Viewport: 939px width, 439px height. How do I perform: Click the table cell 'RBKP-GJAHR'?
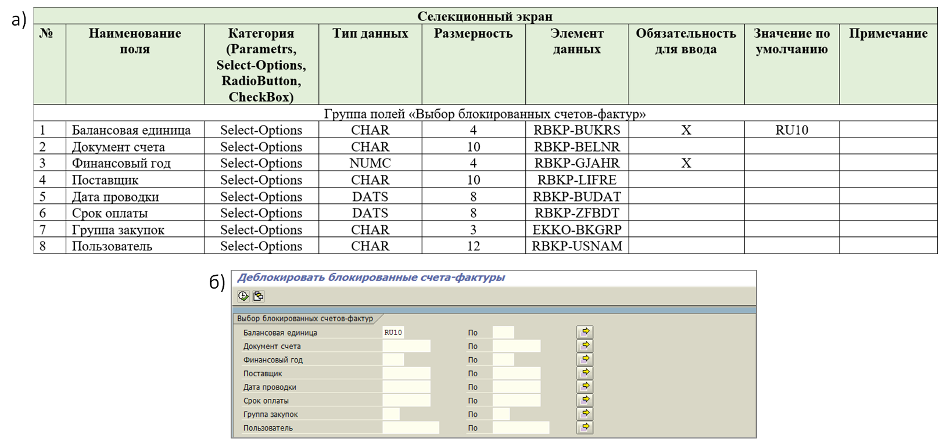pos(577,163)
